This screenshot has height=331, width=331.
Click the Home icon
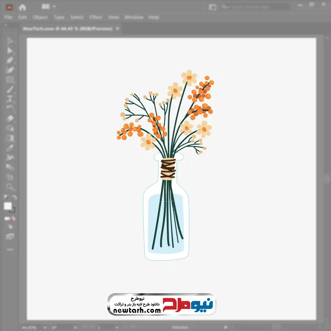pos(22,7)
